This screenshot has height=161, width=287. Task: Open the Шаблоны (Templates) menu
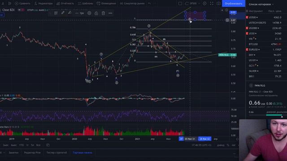86,4
